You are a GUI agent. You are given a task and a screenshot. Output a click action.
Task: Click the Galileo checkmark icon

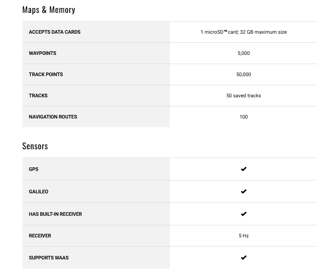[x=244, y=192]
